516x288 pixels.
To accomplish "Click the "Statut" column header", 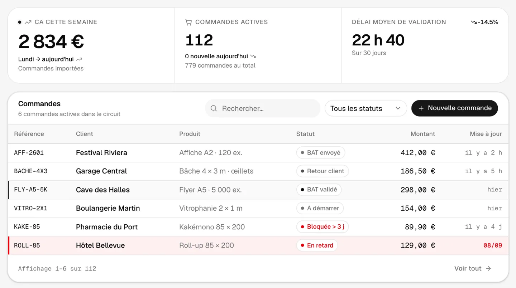I will 306,134.
